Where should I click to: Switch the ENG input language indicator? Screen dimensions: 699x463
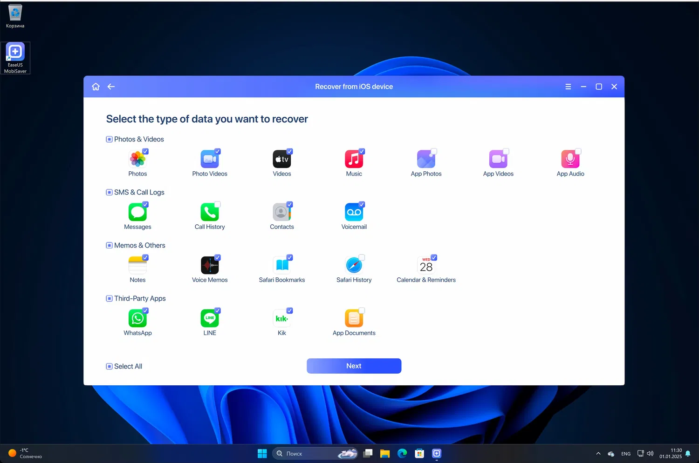626,454
